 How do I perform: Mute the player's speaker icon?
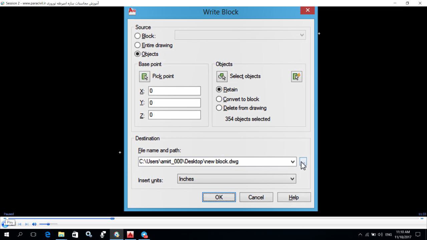[34, 224]
